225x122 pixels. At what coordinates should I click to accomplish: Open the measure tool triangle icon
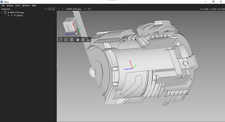88,39
